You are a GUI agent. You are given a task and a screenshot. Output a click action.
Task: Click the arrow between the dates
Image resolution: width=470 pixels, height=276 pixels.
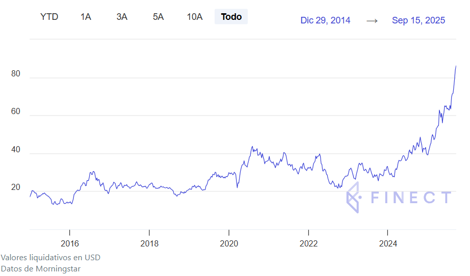click(x=372, y=20)
